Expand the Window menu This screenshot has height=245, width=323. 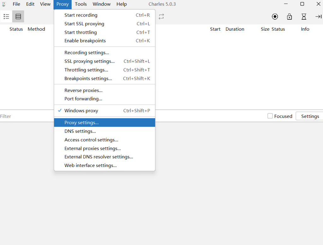click(x=102, y=4)
